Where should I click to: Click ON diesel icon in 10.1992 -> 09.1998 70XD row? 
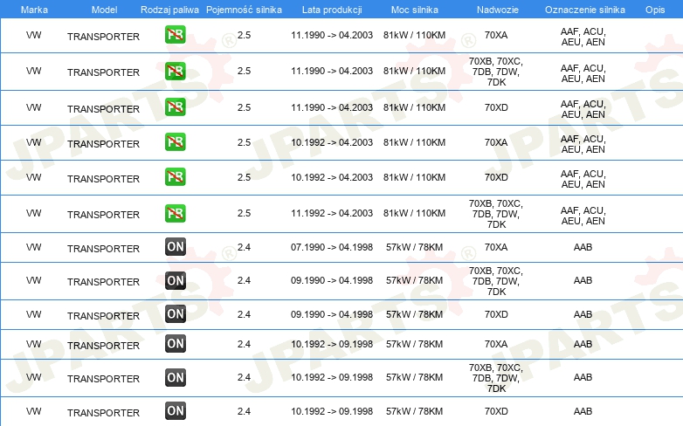click(175, 411)
